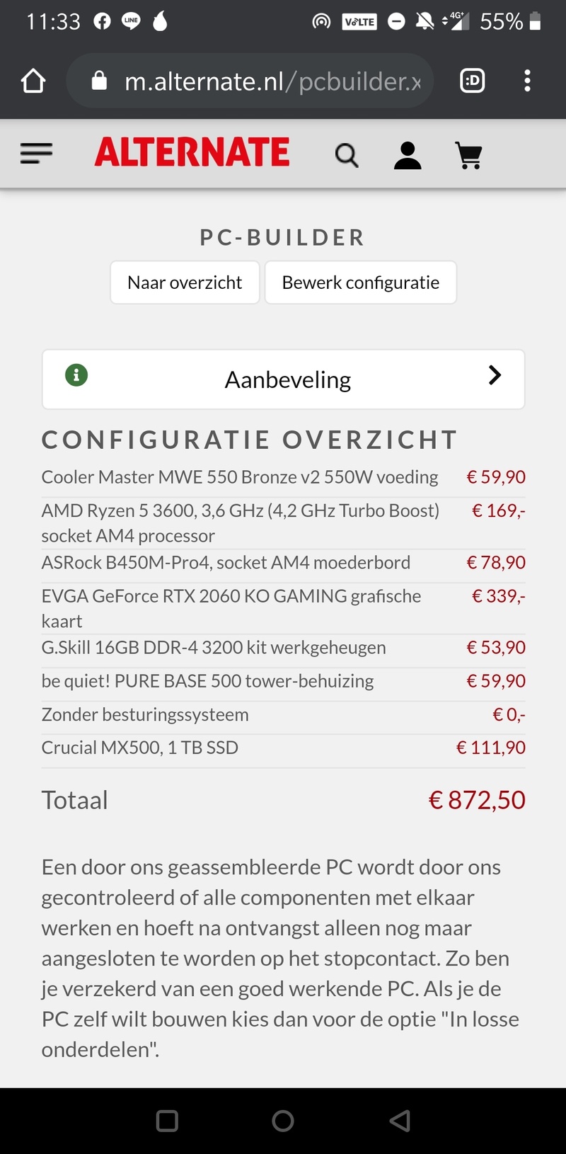Open the browser tab switcher

point(472,81)
